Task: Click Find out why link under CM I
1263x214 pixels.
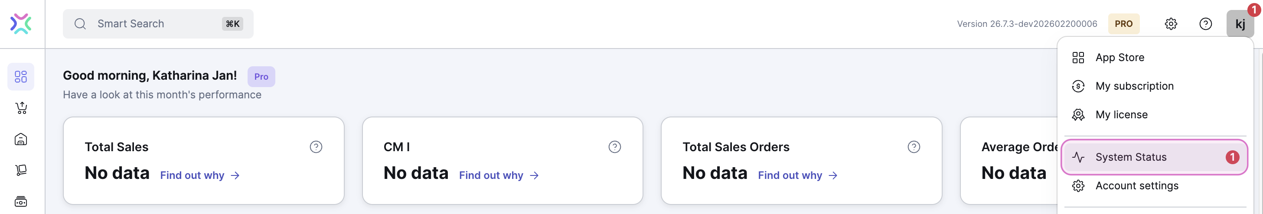Action: point(499,175)
